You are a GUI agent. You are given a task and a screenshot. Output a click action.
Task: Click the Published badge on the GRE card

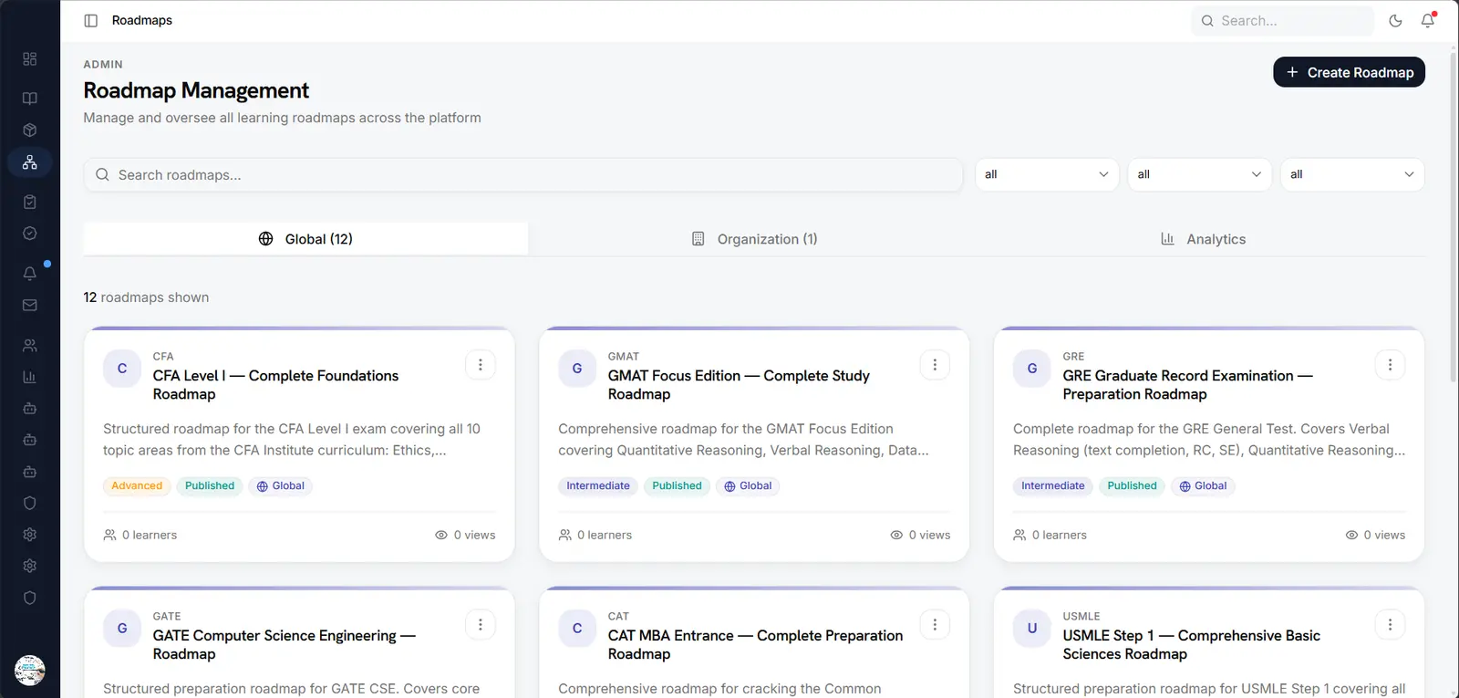(x=1132, y=486)
